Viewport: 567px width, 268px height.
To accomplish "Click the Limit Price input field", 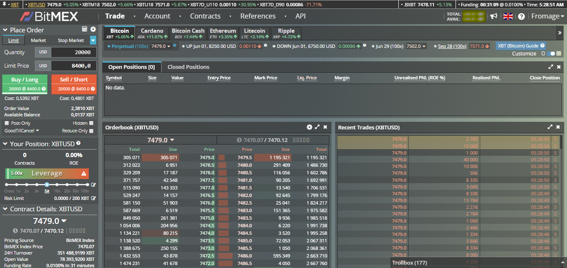I will point(74,66).
